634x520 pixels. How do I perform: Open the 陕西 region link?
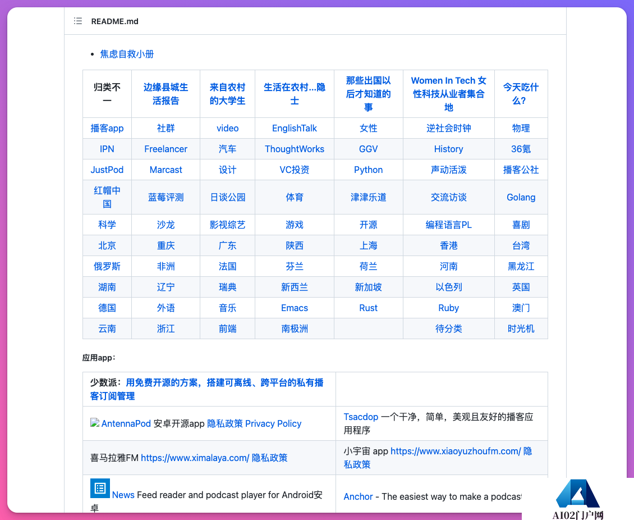click(295, 245)
